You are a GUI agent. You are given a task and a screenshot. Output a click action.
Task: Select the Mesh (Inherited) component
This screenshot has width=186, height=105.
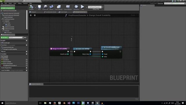(x=8, y=17)
